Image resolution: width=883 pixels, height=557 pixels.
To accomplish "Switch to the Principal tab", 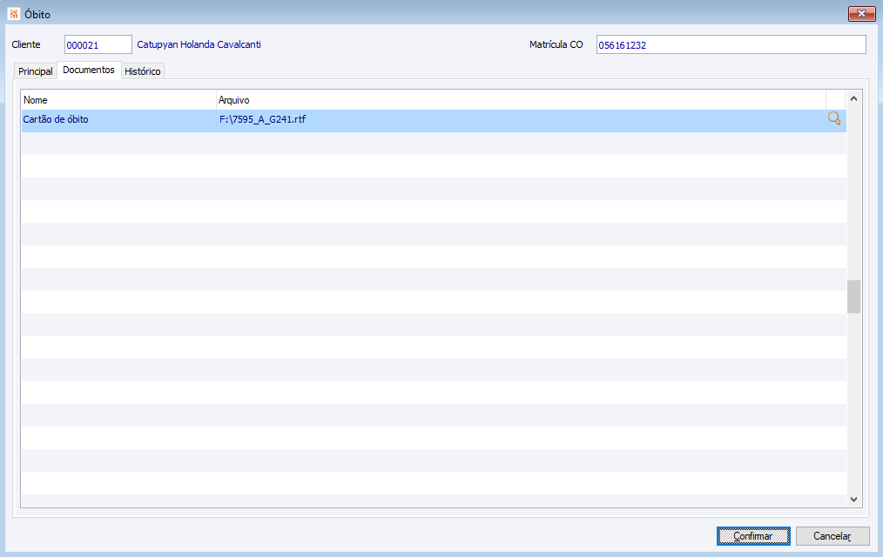I will (36, 71).
